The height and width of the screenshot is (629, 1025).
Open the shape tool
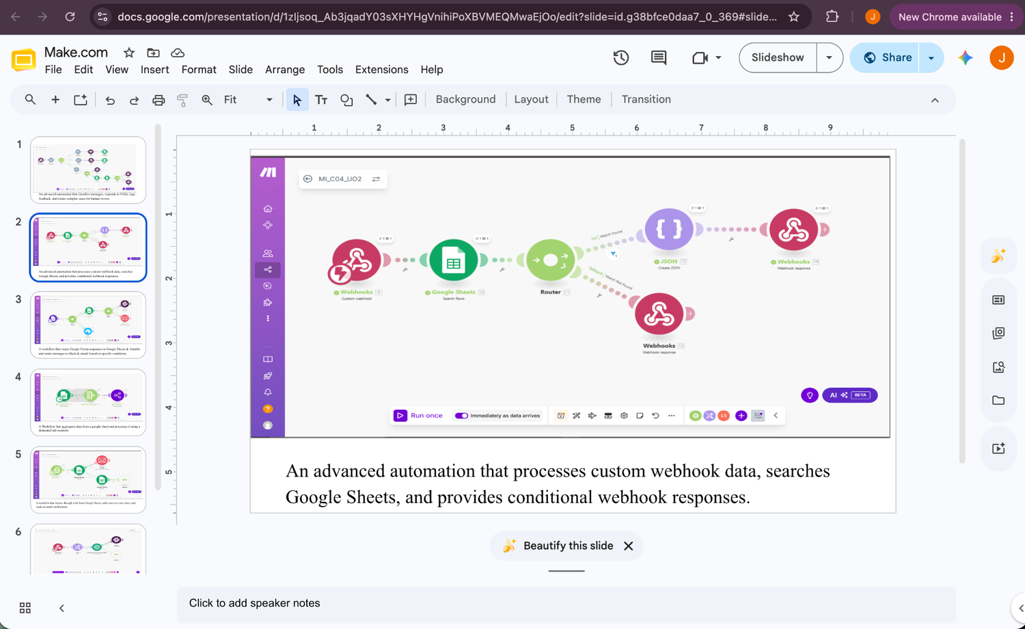[x=346, y=100]
